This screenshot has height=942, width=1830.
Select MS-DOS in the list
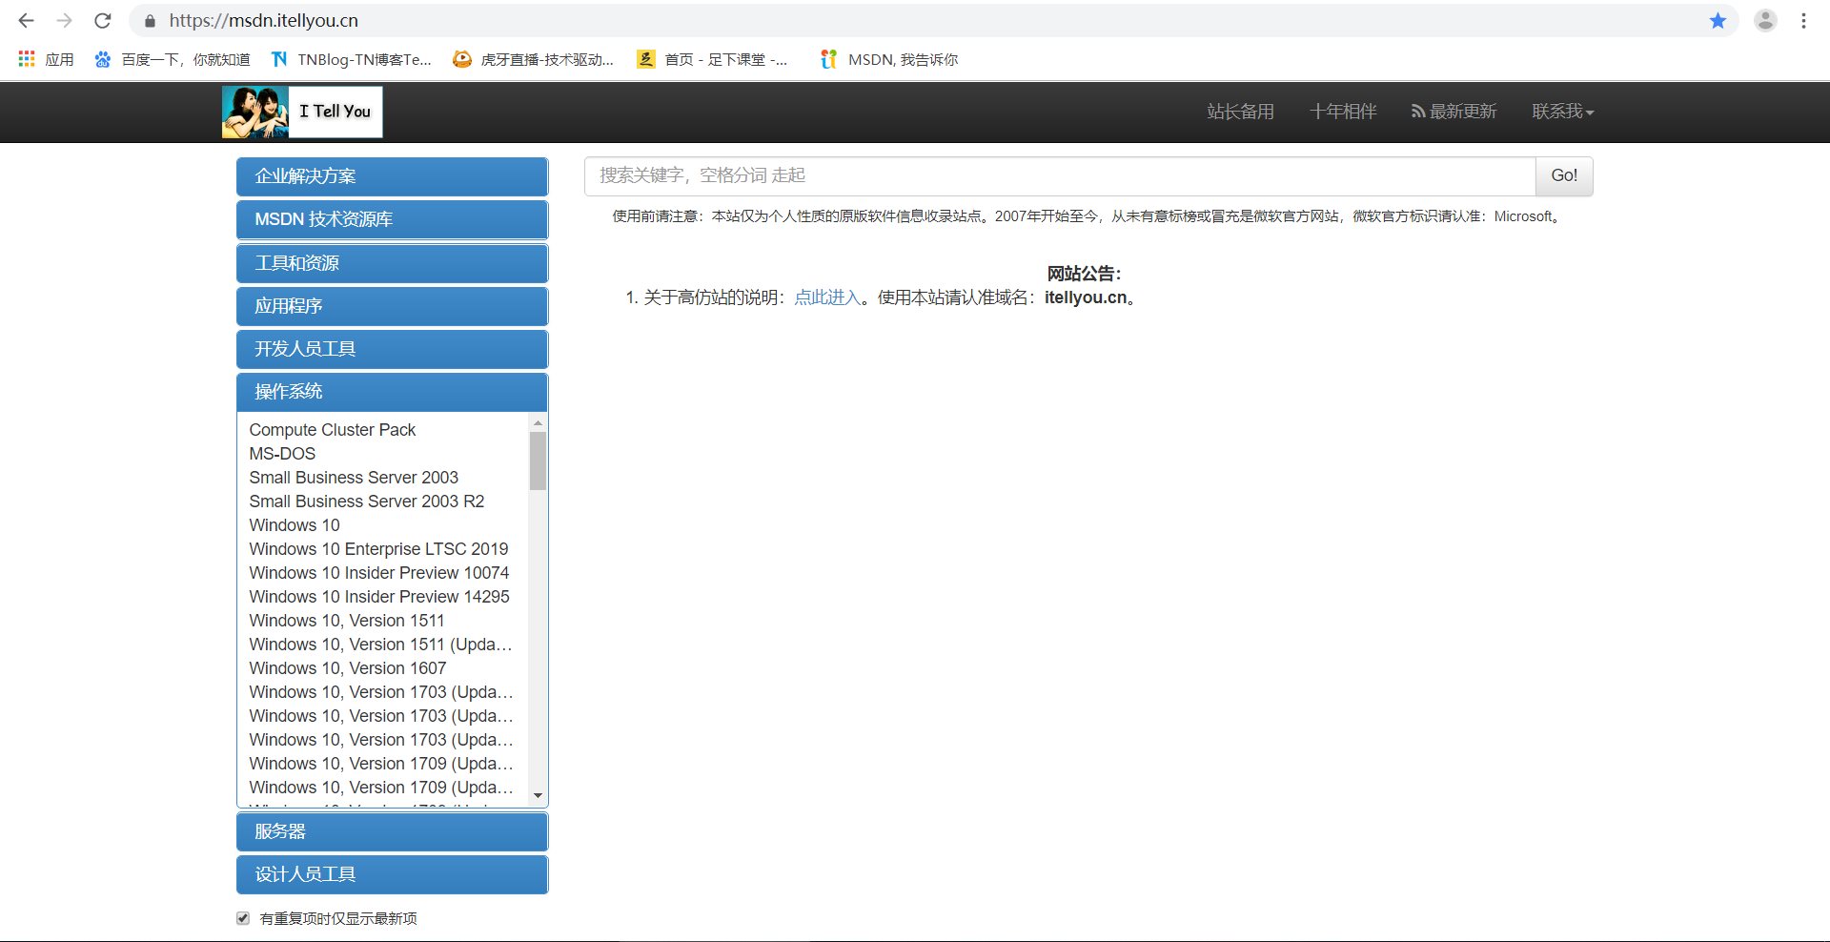point(282,454)
